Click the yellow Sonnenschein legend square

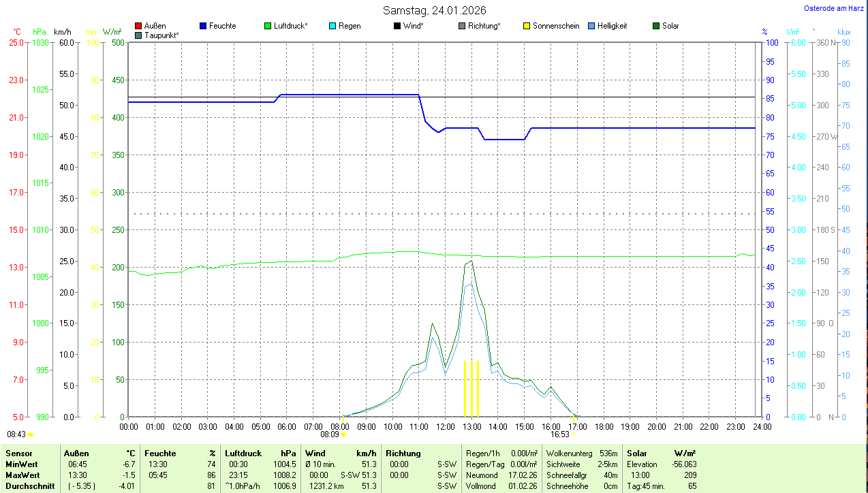tap(527, 26)
